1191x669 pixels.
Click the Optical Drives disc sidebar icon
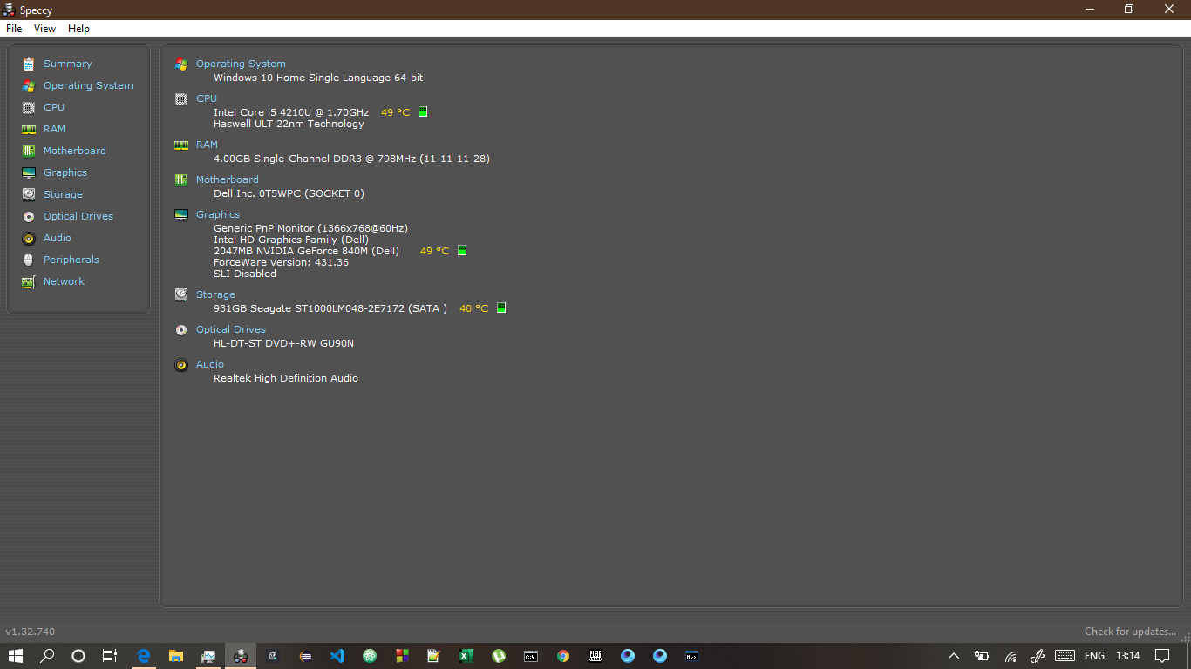[29, 216]
